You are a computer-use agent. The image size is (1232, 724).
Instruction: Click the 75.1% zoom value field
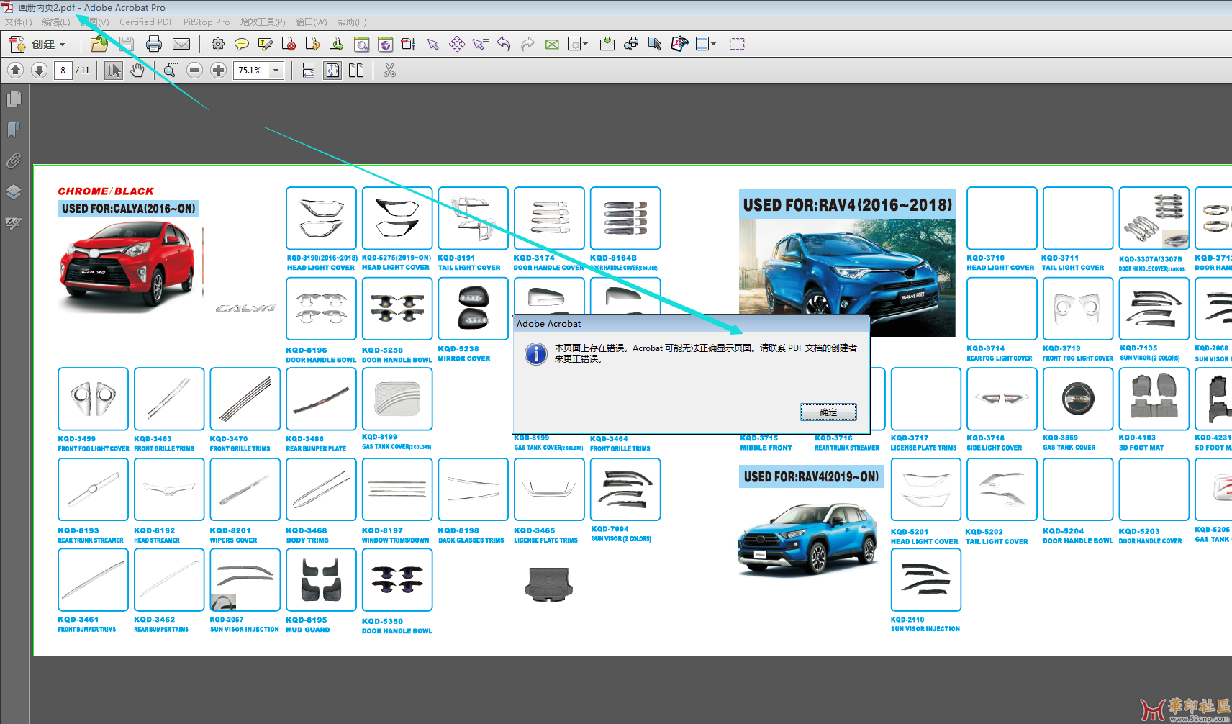pyautogui.click(x=250, y=71)
